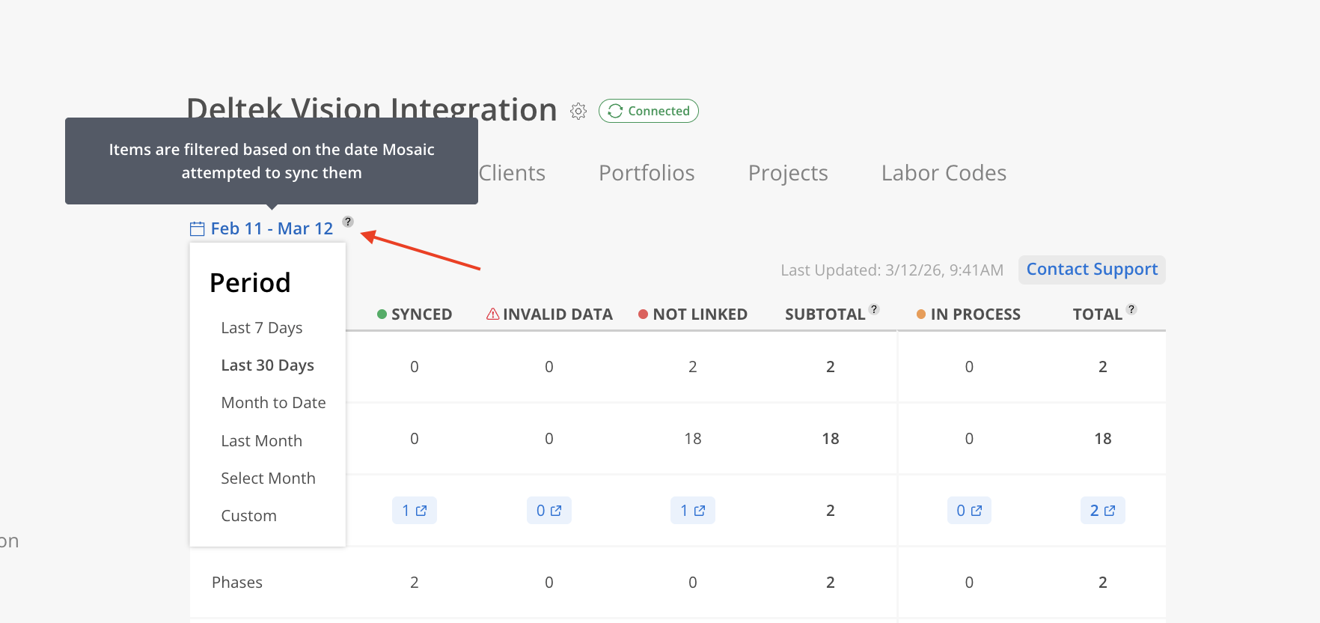Select Custom period option
This screenshot has height=623, width=1320.
248,516
